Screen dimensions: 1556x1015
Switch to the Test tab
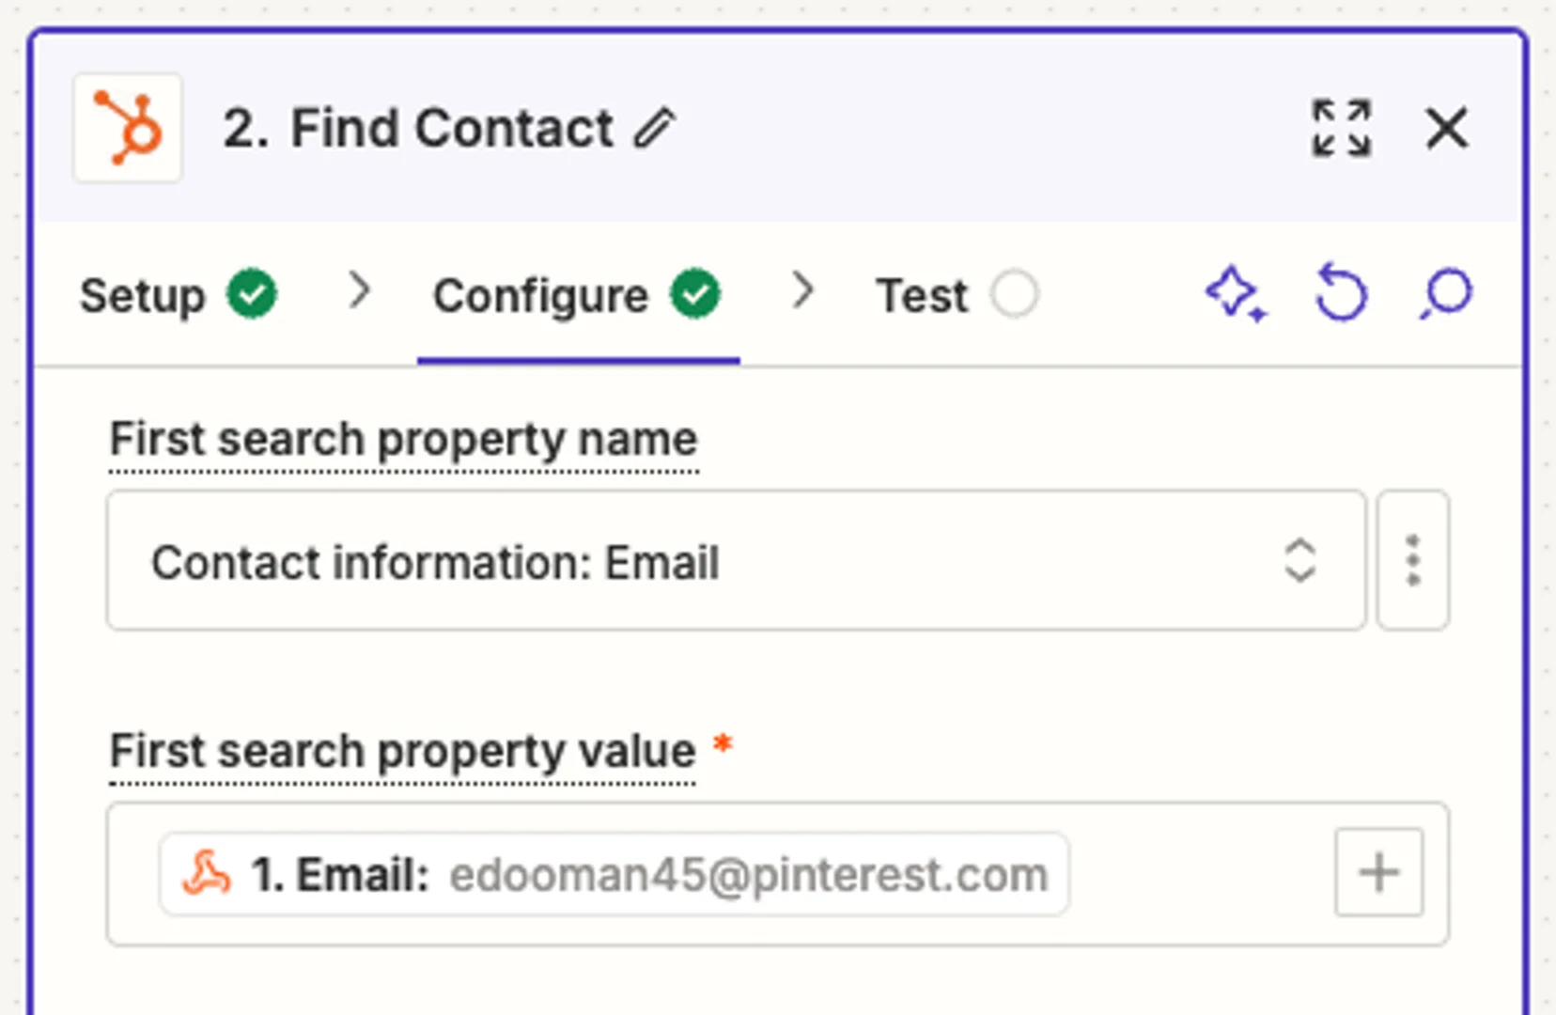tap(920, 294)
